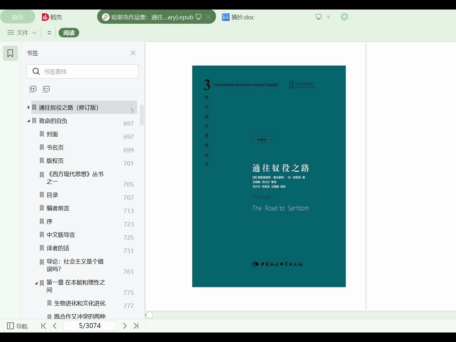This screenshot has height=342, width=456.
Task: Jump to last page
Action: pos(136,326)
